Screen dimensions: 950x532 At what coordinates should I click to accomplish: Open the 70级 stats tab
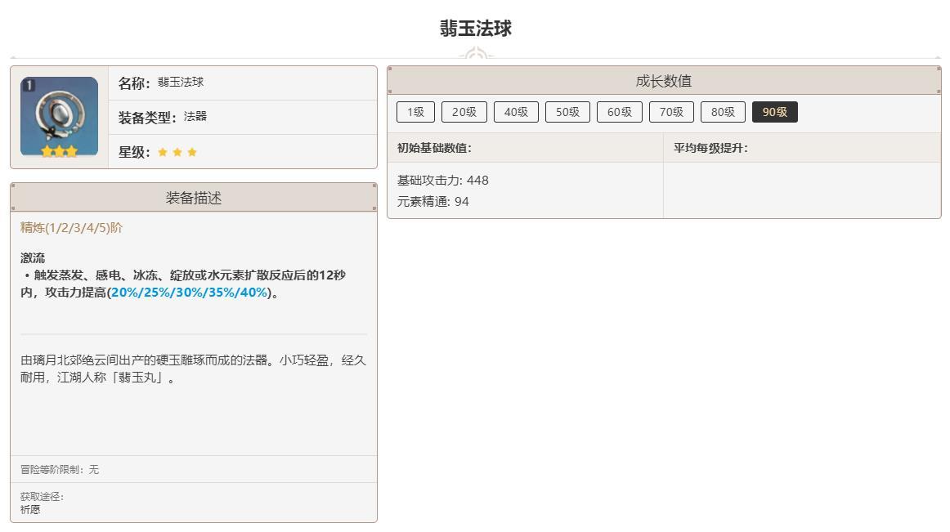tap(671, 112)
